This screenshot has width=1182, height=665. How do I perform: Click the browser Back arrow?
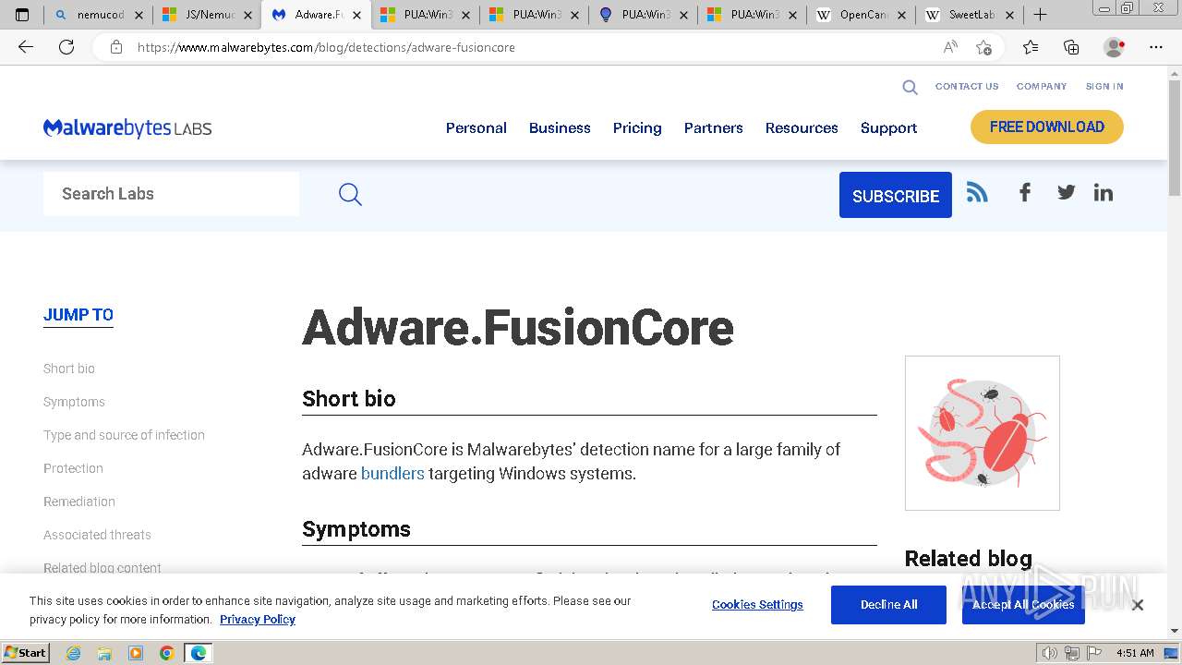click(26, 47)
